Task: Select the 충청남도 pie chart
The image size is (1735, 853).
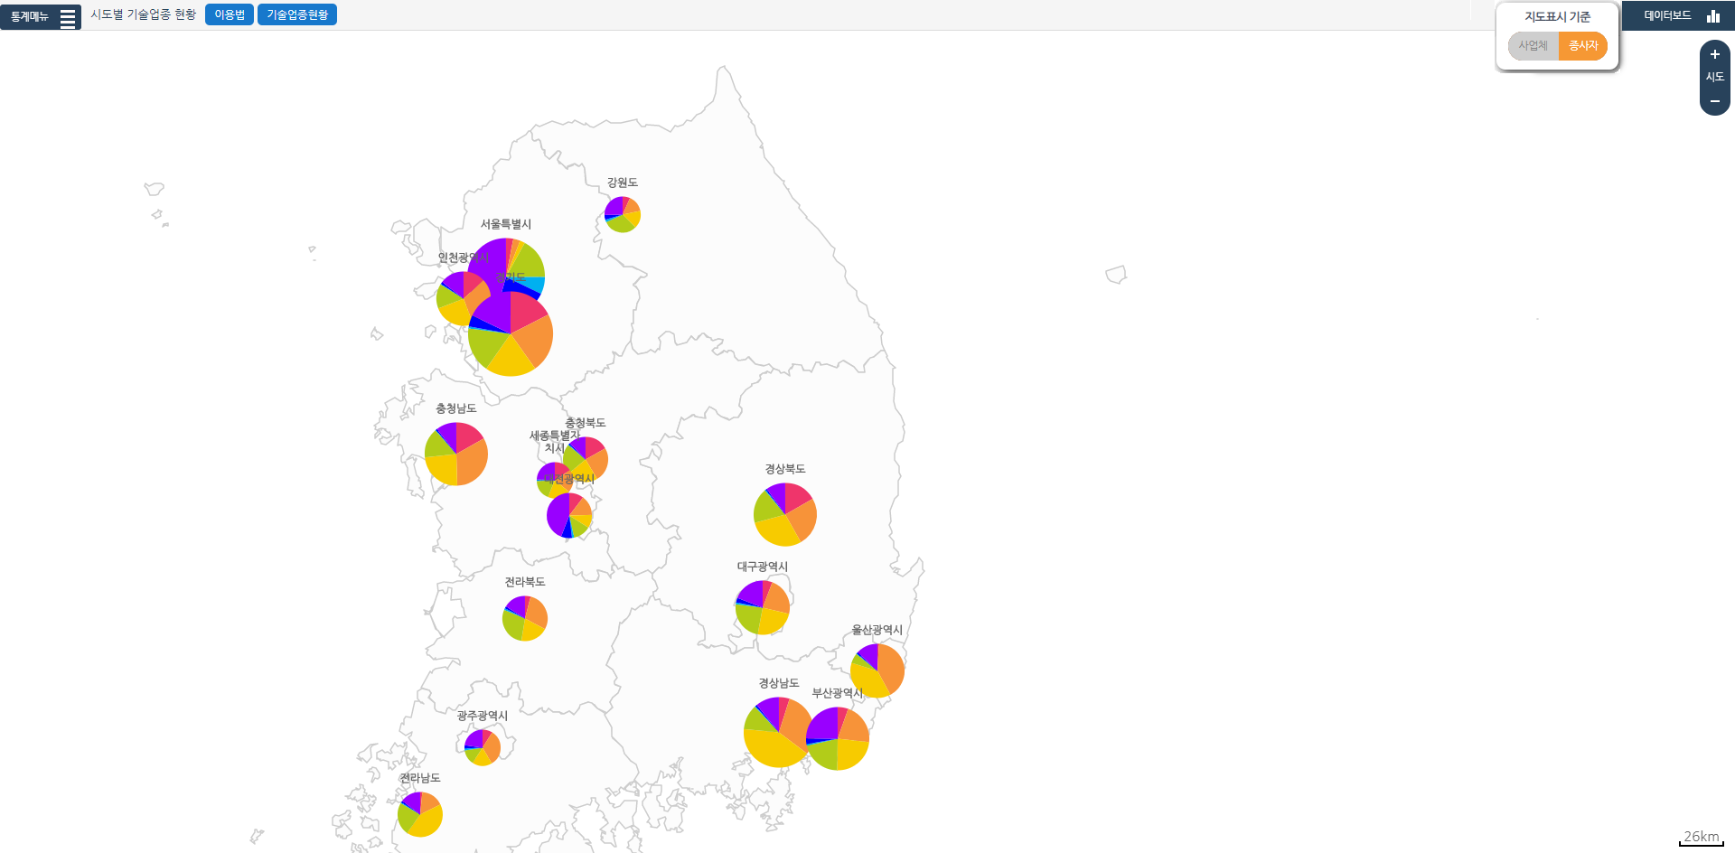Action: tap(456, 454)
